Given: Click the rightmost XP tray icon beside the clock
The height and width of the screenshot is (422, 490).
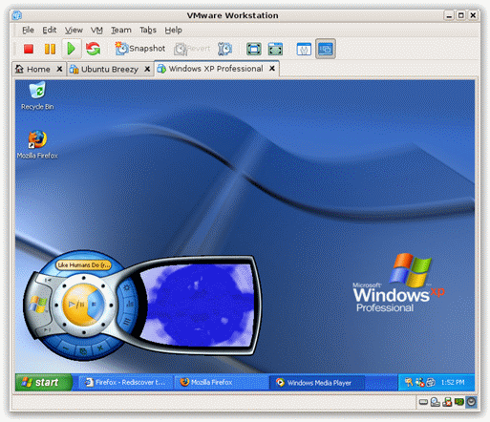Looking at the screenshot, I should click(431, 382).
